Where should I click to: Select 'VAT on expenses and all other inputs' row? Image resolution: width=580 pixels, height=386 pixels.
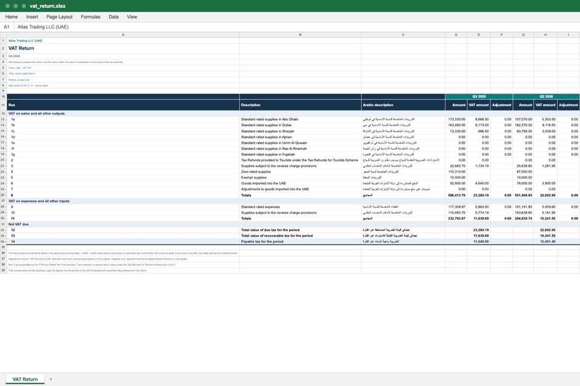[293, 201]
